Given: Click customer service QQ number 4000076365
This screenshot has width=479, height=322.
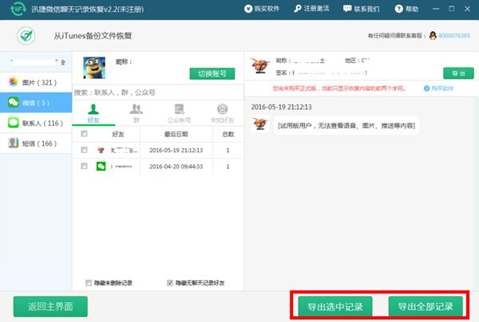Looking at the screenshot, I should point(454,36).
